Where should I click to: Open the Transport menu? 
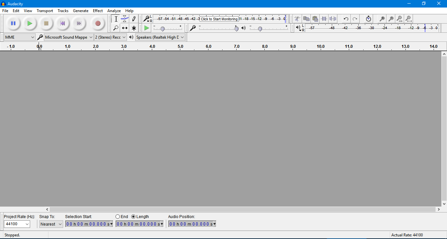[x=45, y=11]
